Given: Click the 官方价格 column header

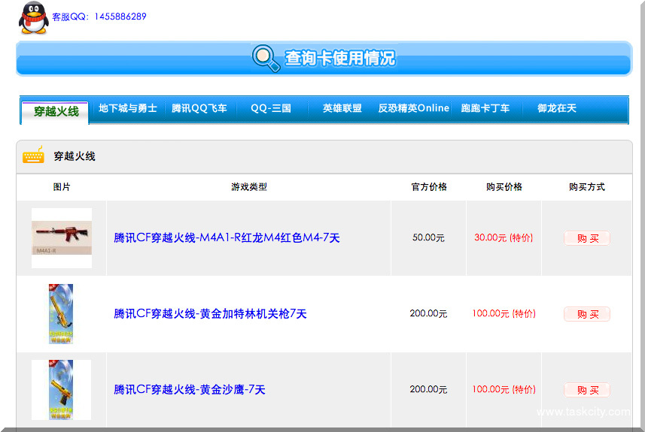Looking at the screenshot, I should tap(429, 187).
